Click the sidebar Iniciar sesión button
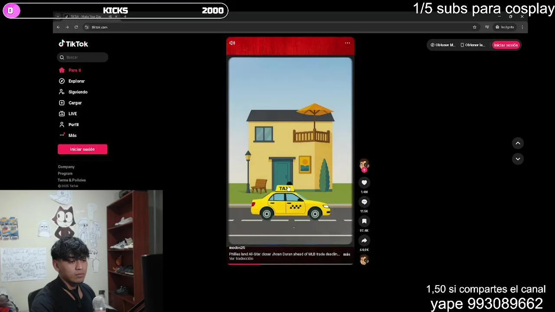Viewport: 555px width, 312px height. click(82, 149)
